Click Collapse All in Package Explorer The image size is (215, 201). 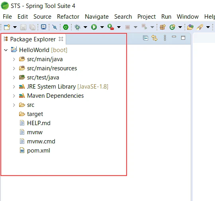point(145,38)
